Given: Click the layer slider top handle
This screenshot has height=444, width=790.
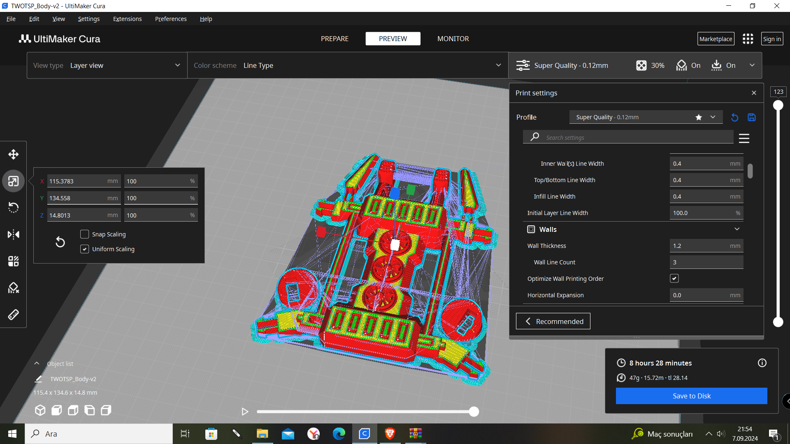Looking at the screenshot, I should (x=778, y=105).
